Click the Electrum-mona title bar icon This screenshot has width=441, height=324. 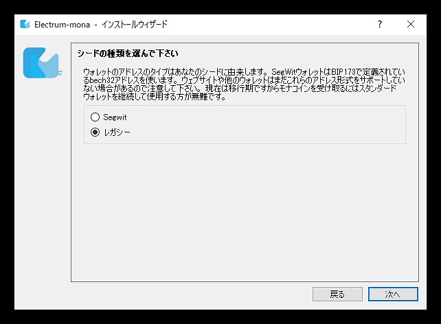coord(25,24)
